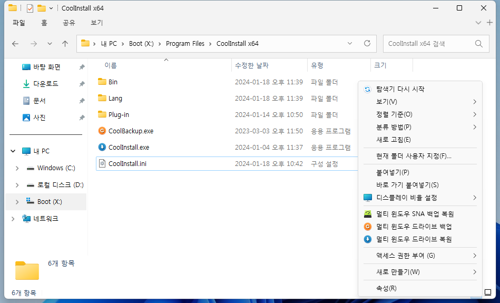Choose 탐색기 다시 시작 in context menu

tap(420, 89)
